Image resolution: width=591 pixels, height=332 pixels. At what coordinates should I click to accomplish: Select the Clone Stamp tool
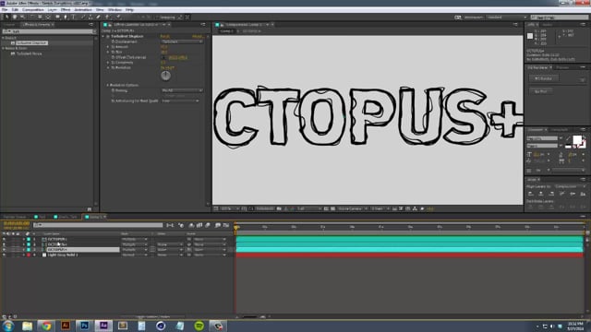pos(90,17)
